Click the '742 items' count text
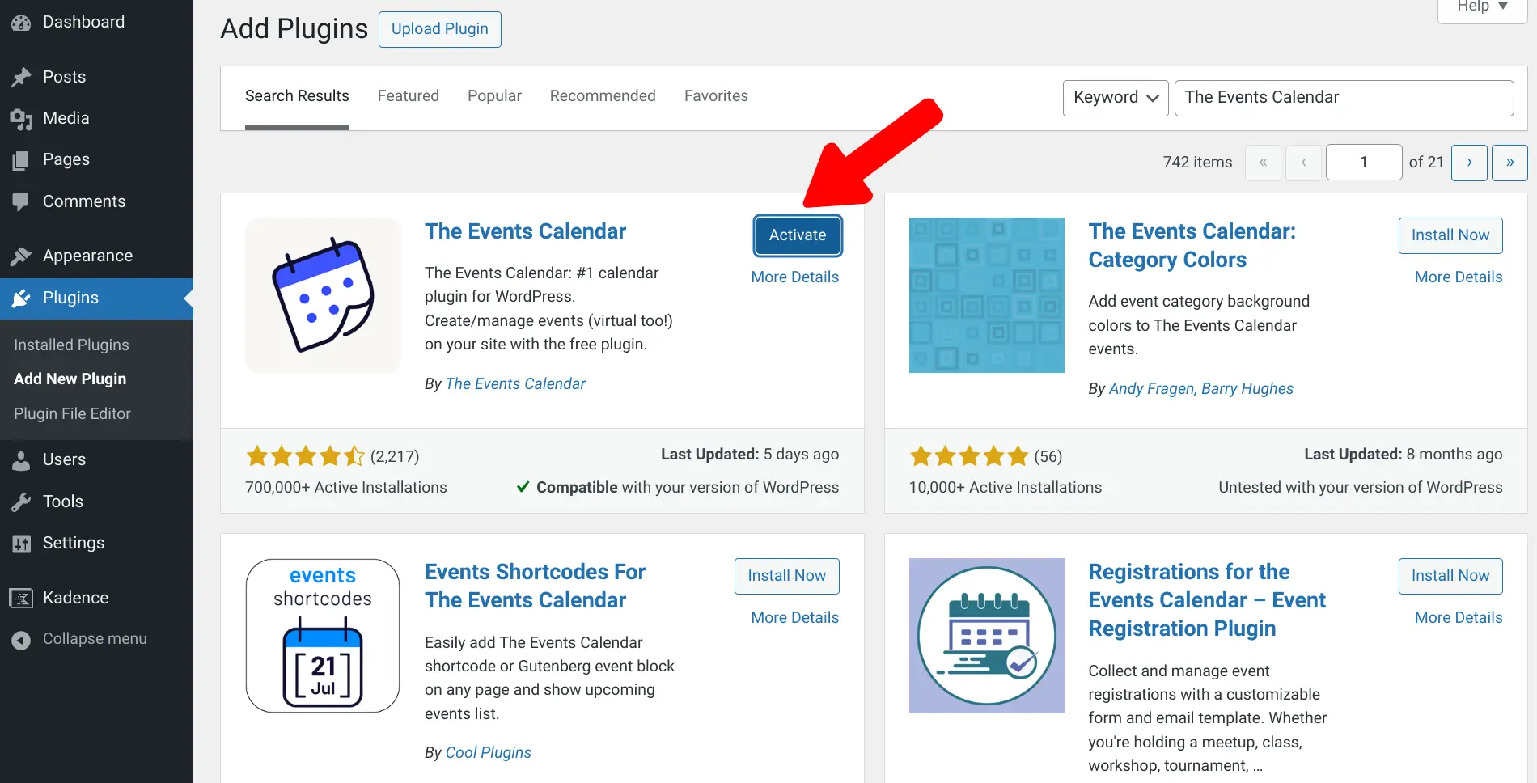The height and width of the screenshot is (783, 1537). point(1197,163)
